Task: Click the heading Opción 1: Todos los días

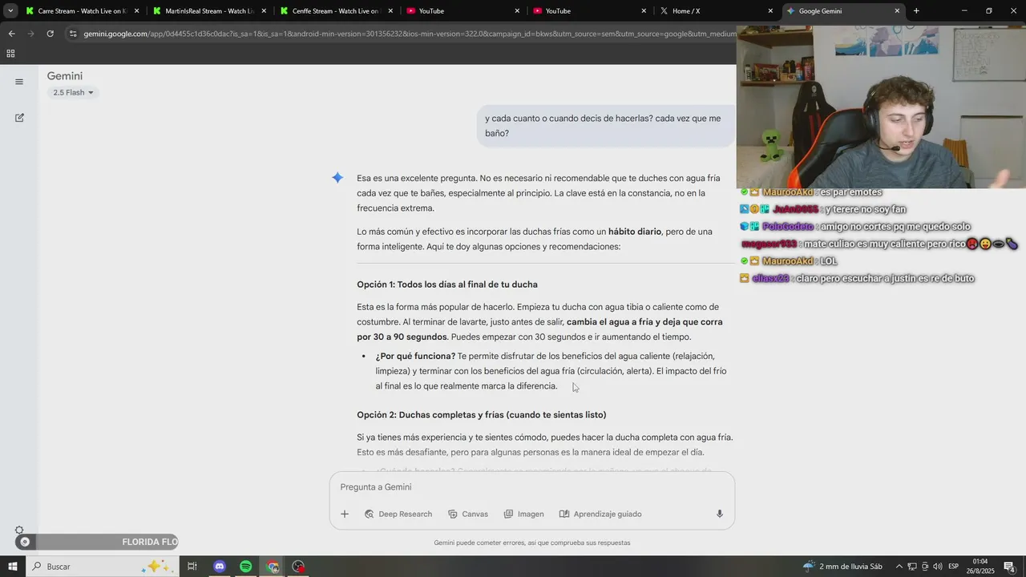Action: click(447, 284)
